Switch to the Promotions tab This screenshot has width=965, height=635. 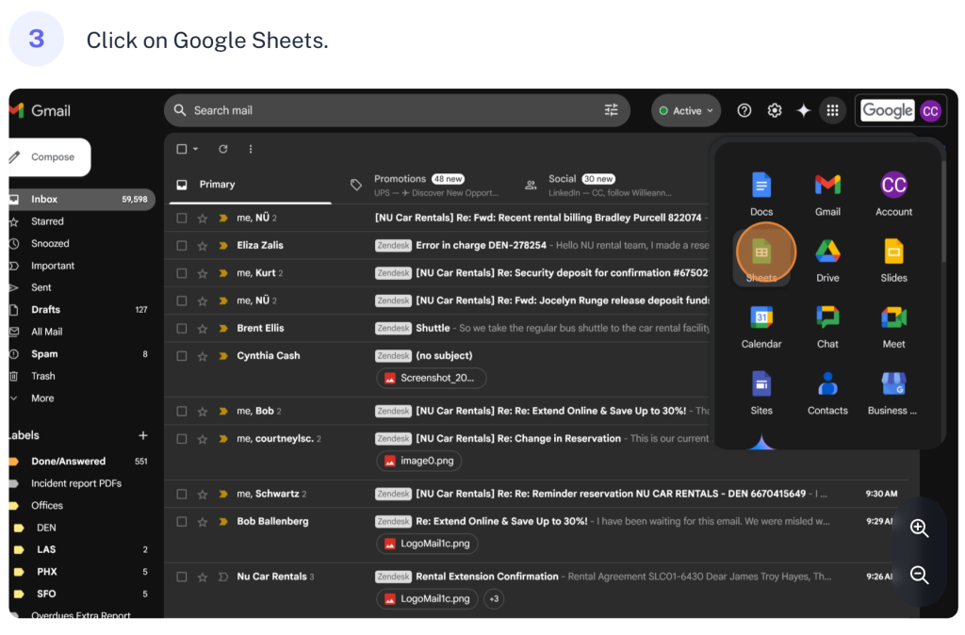coord(401,179)
